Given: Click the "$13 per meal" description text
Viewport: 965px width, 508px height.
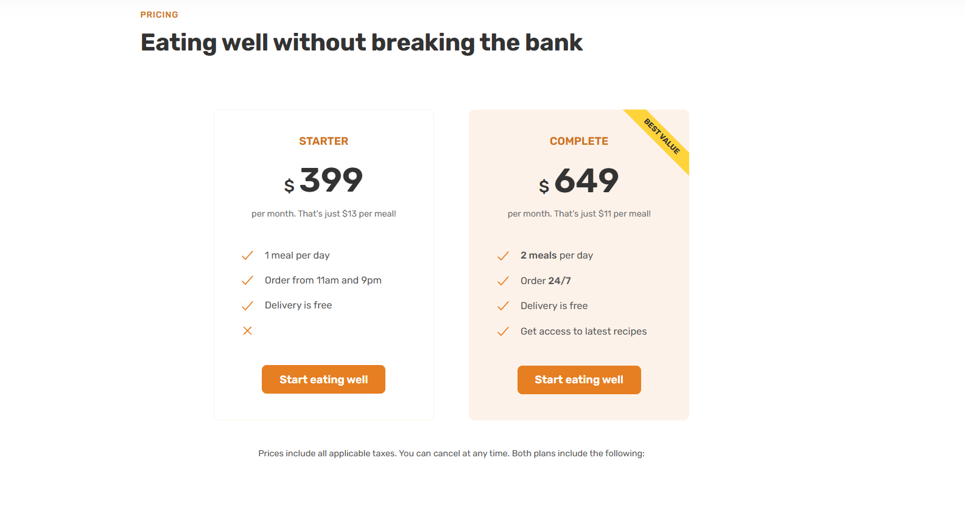Looking at the screenshot, I should pos(324,214).
